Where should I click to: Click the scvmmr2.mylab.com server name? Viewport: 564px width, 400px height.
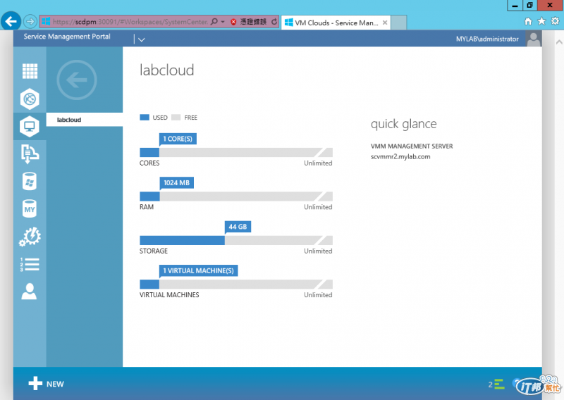tap(400, 157)
